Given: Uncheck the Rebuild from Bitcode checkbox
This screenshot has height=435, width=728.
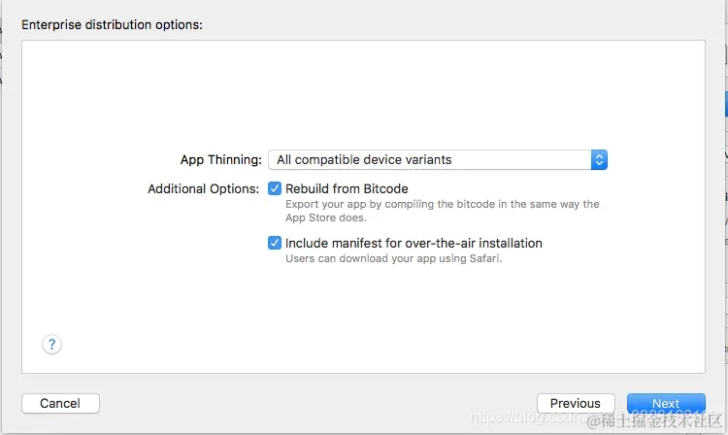Looking at the screenshot, I should click(275, 188).
